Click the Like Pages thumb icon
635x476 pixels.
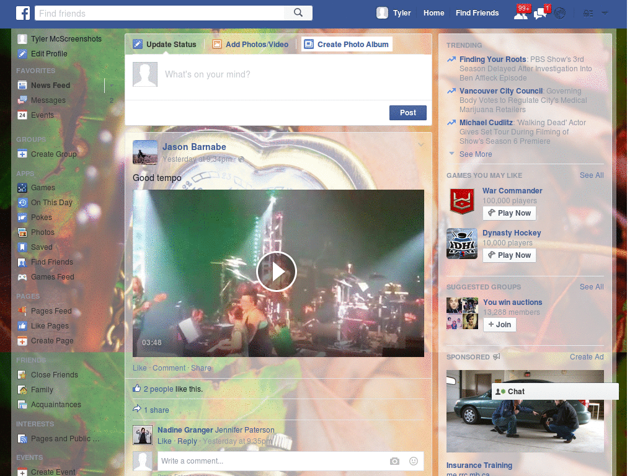point(22,326)
